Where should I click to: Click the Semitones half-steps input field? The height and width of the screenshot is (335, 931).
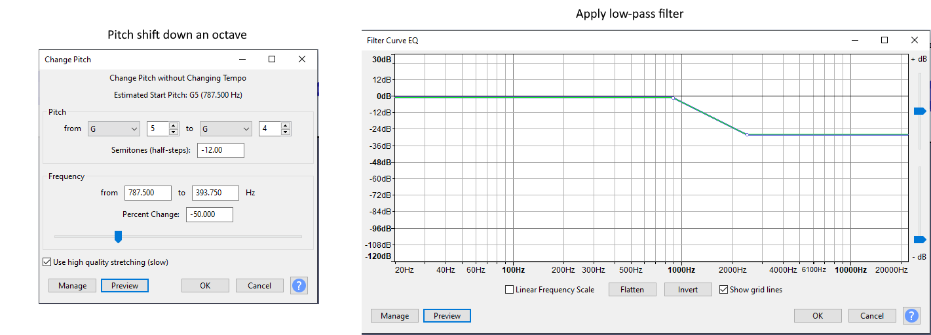(220, 150)
